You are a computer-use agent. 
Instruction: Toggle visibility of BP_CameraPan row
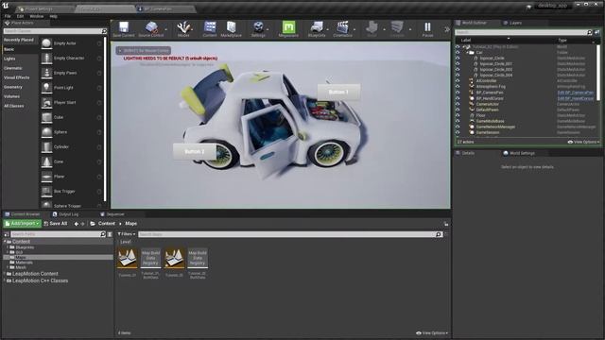[458, 93]
